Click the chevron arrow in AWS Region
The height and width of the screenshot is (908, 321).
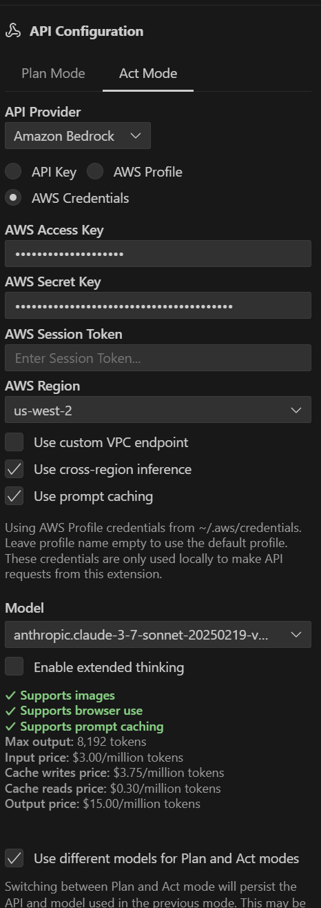click(x=296, y=411)
